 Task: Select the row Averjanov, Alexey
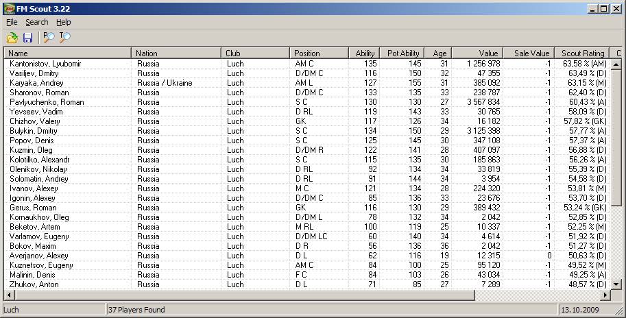click(307, 256)
